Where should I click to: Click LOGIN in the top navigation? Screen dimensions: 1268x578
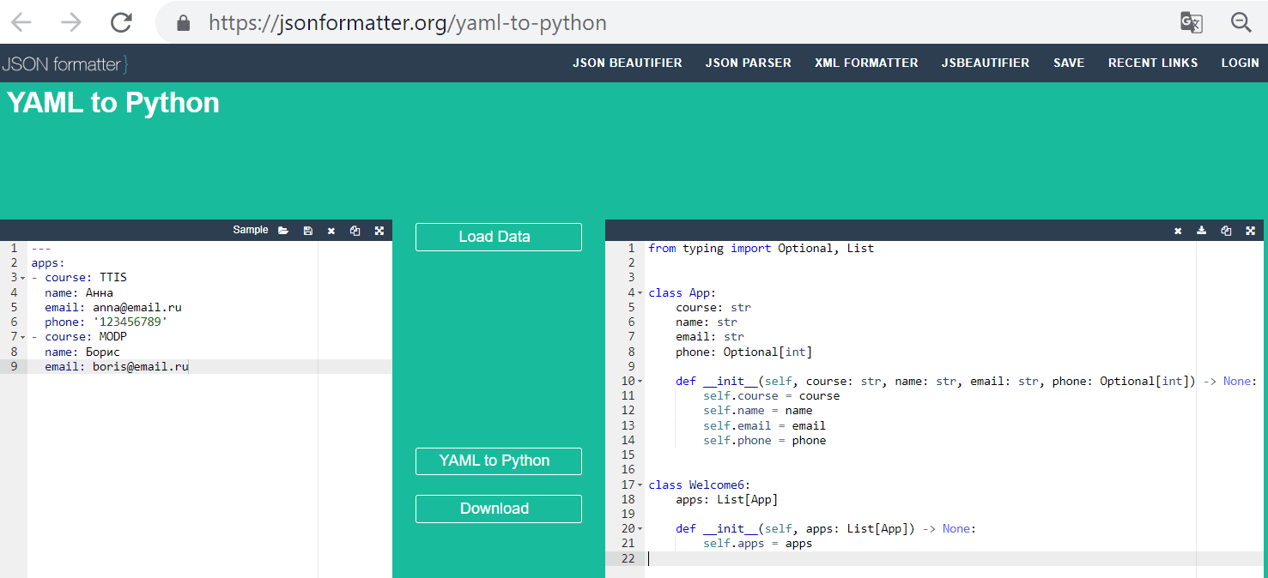[1241, 63]
